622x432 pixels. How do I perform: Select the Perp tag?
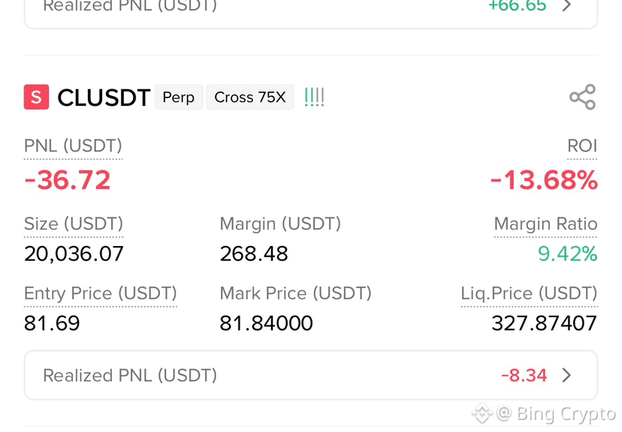click(x=179, y=97)
